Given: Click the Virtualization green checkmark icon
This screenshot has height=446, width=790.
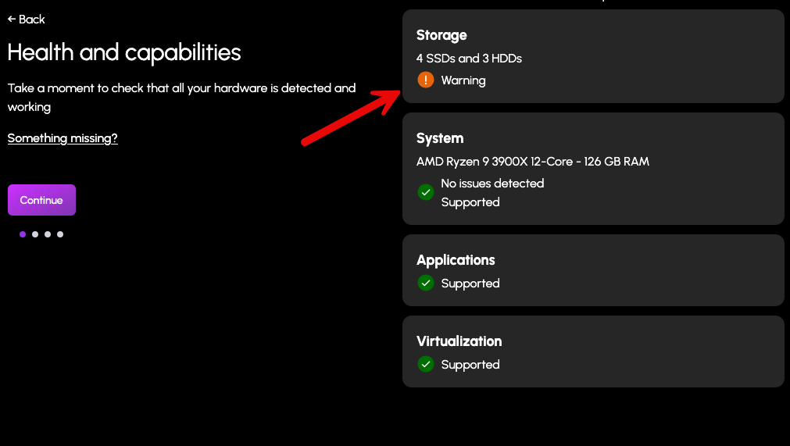Looking at the screenshot, I should (x=425, y=364).
